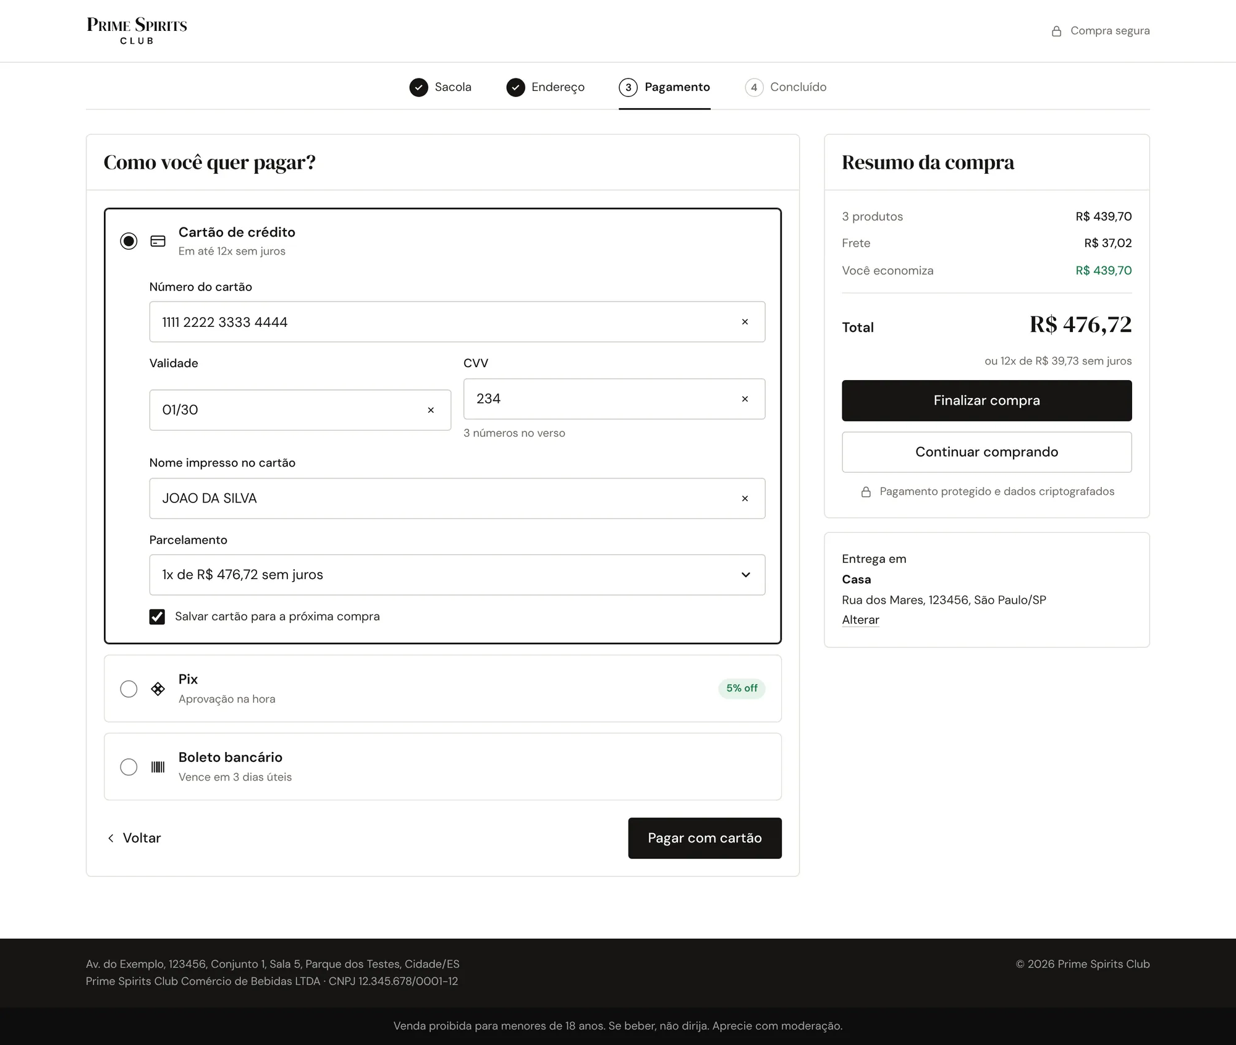Clear the card number field with the X
This screenshot has width=1236, height=1045.
(x=745, y=322)
